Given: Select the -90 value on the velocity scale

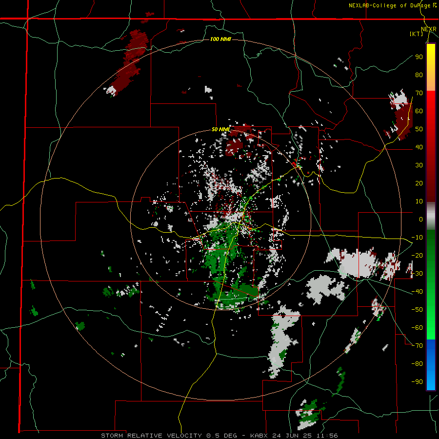Looking at the screenshot, I should (x=417, y=382).
